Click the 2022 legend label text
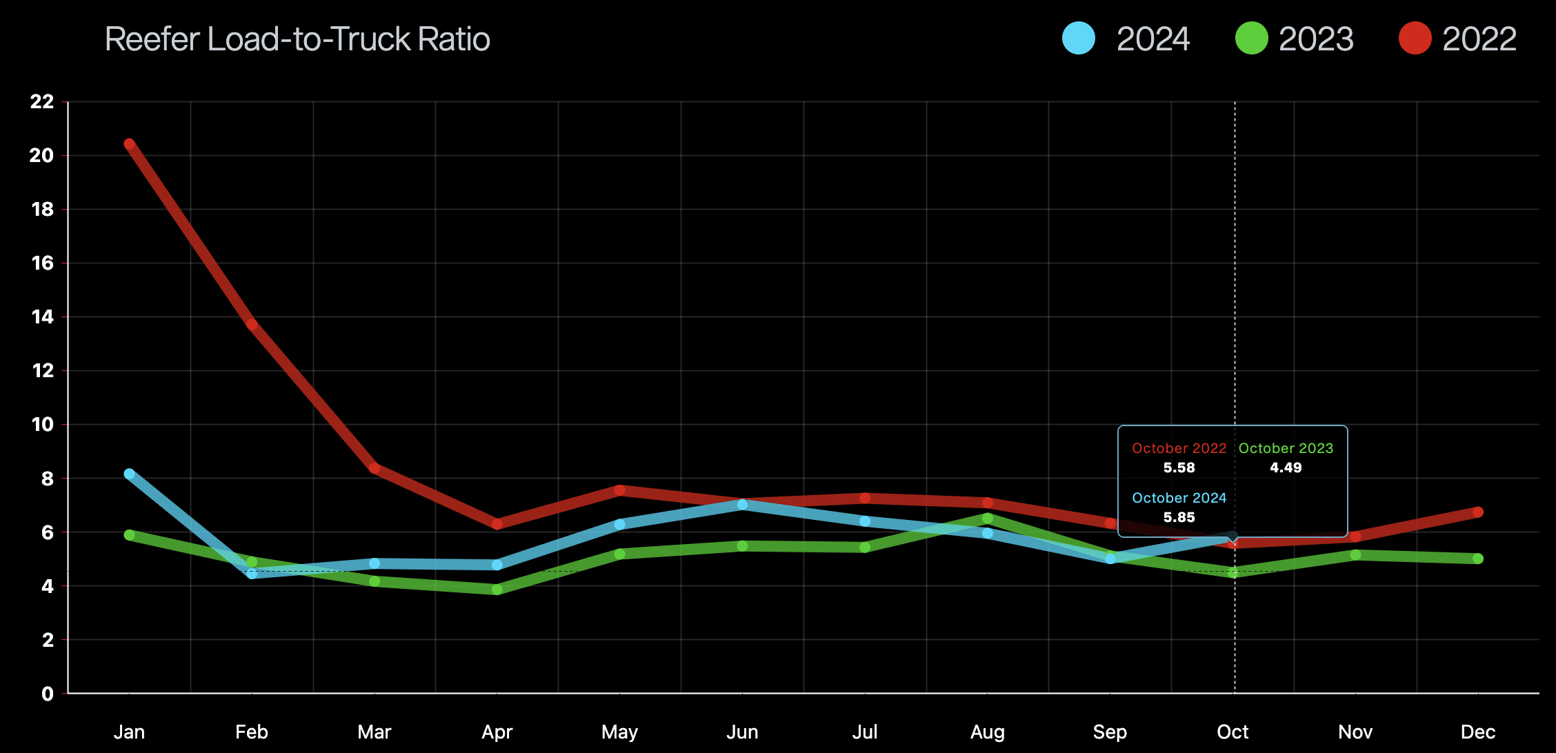Viewport: 1556px width, 753px height. [1479, 39]
